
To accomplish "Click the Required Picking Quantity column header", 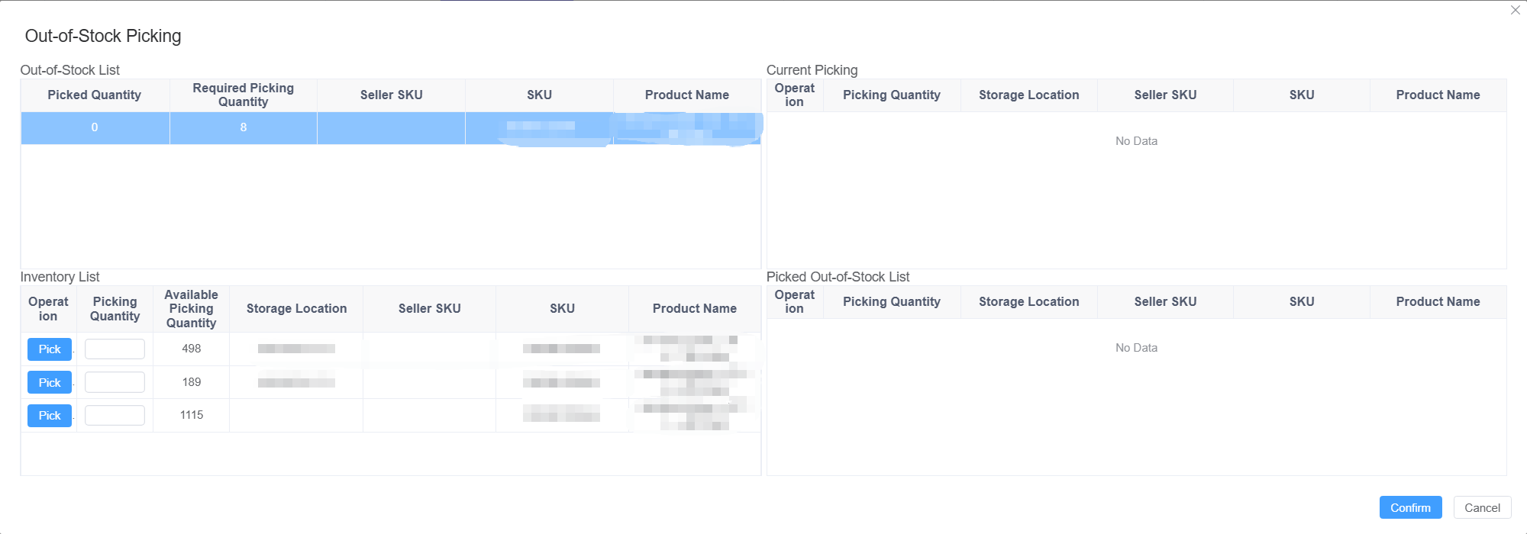I will coord(242,95).
